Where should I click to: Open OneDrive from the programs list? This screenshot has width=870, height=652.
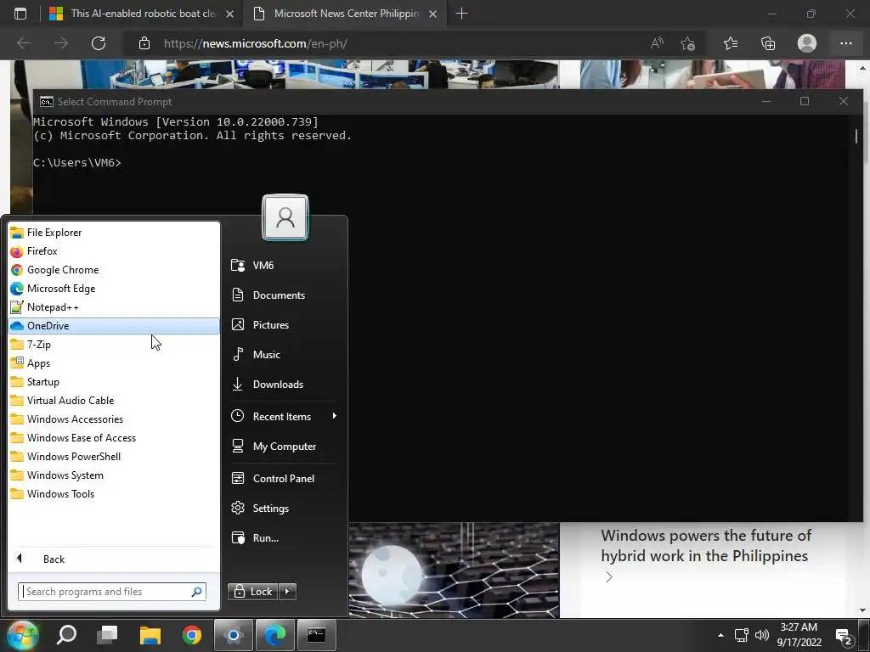(x=114, y=326)
